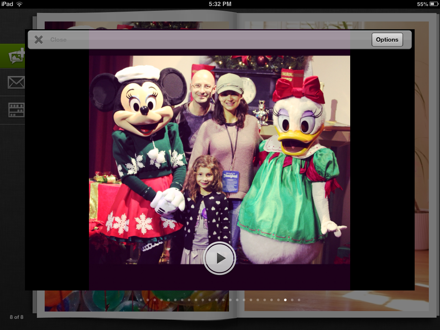Jump to the last page indicator dot

299,300
